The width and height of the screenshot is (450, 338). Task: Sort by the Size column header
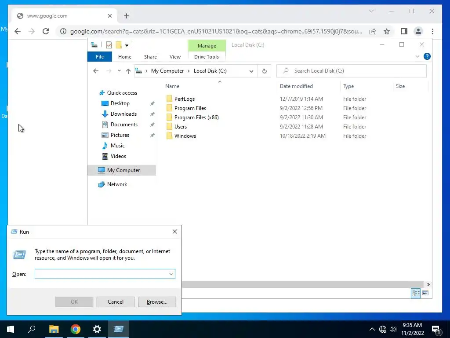tap(400, 86)
